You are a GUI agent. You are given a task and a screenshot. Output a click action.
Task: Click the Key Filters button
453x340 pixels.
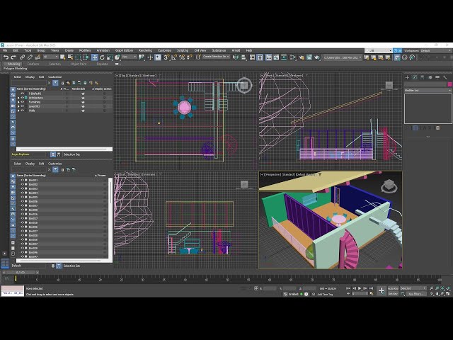point(417,294)
